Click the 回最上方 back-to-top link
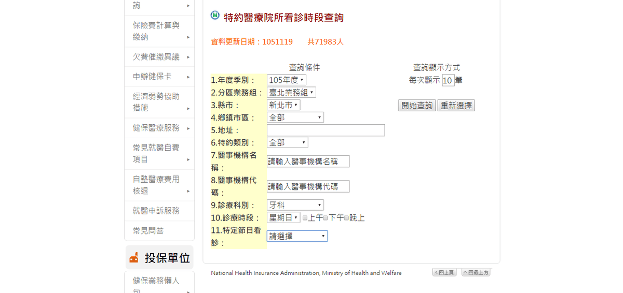Image resolution: width=623 pixels, height=293 pixels. pos(476,272)
